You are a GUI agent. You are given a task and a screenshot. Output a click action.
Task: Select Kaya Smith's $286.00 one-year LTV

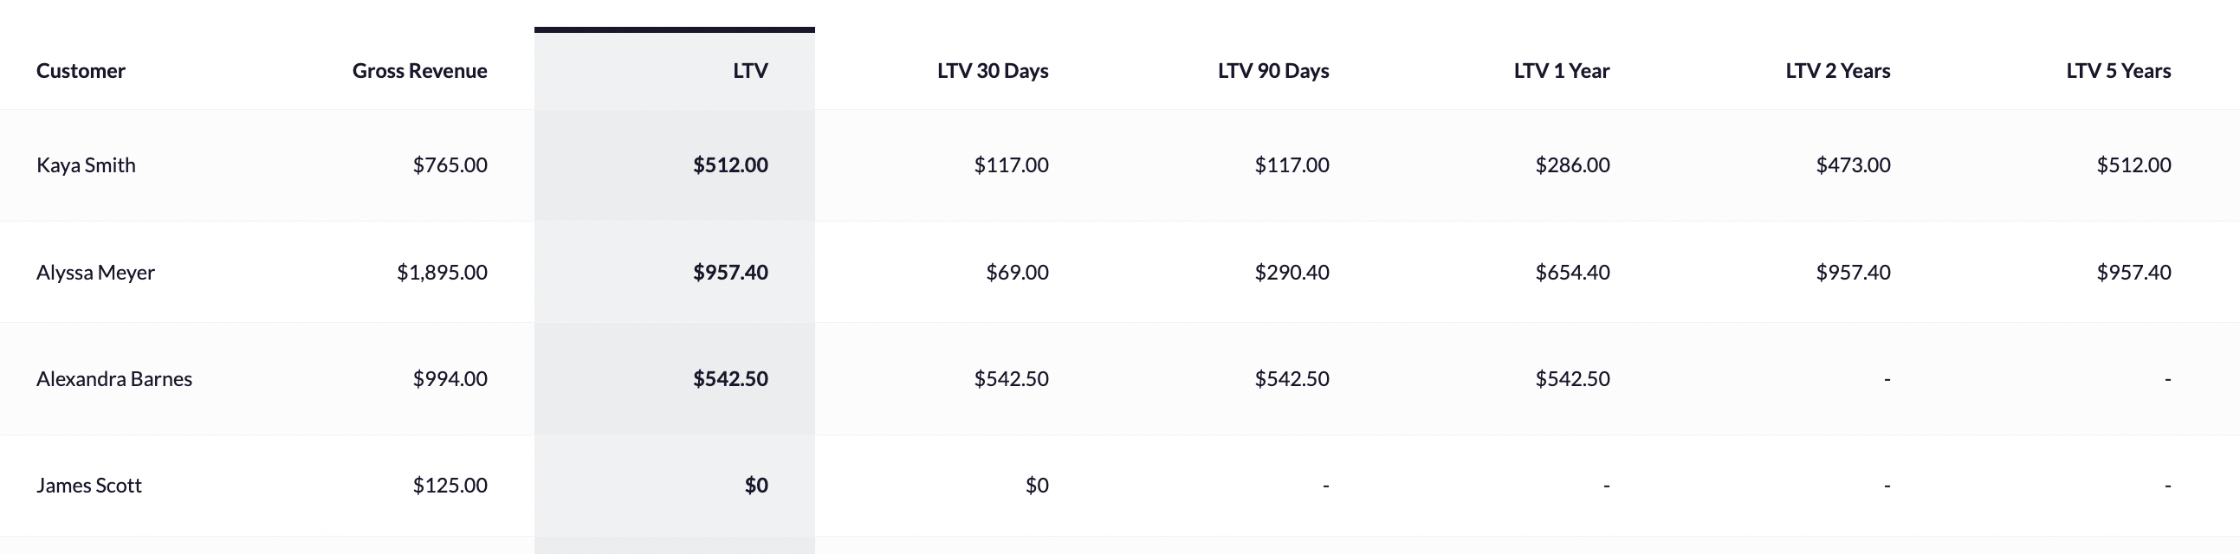tap(1572, 165)
